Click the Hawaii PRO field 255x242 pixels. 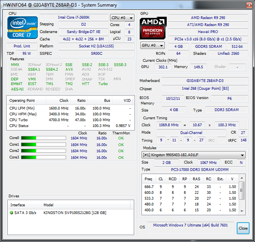pos(208,32)
